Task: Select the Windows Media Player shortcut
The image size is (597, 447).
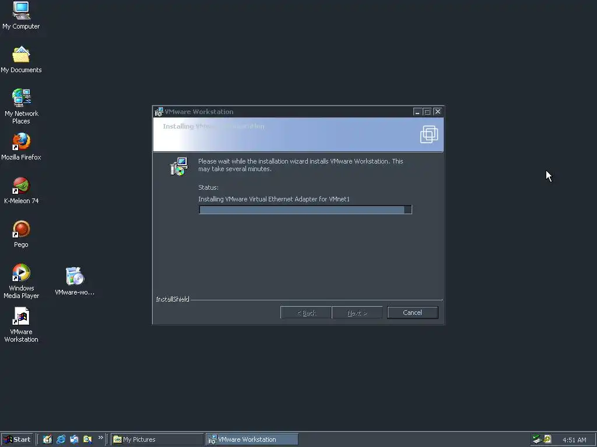Action: (21, 281)
